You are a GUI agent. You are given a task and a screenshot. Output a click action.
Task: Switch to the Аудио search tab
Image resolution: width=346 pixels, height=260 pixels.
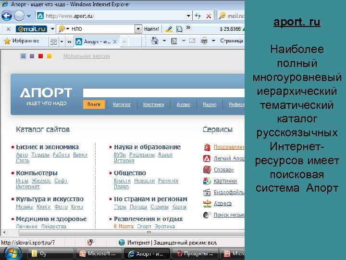(x=184, y=104)
